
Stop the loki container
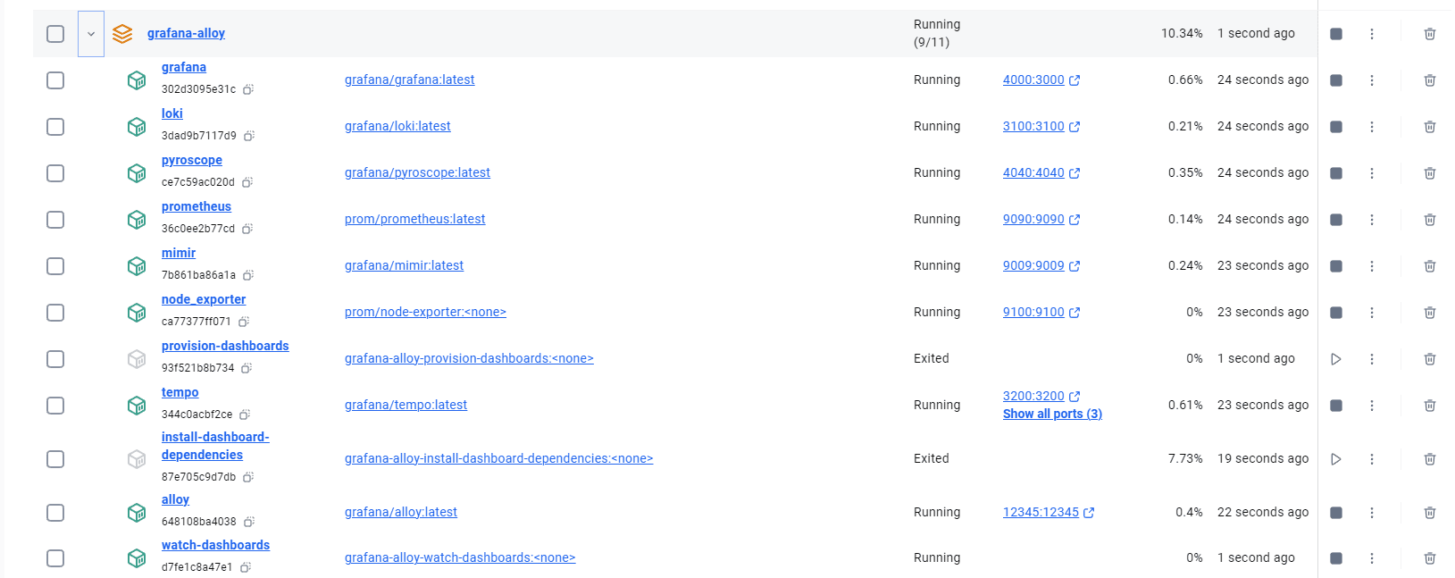click(x=1336, y=127)
